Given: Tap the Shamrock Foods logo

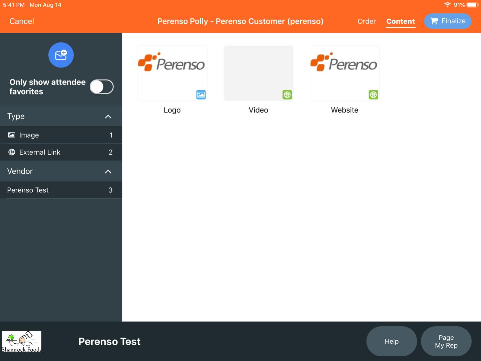Looking at the screenshot, I should tap(22, 342).
